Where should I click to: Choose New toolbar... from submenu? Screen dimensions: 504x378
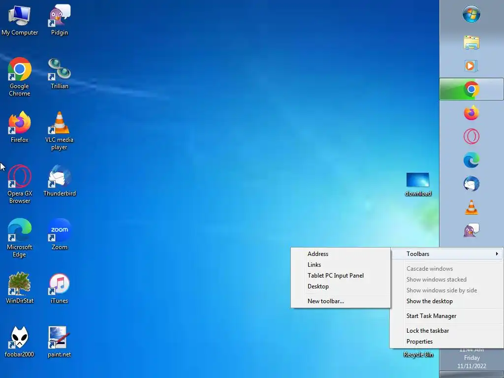(x=341, y=301)
